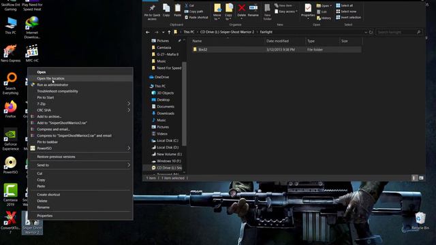Click Invert selection in ribbon
This screenshot has width=436, height=245.
[348, 17]
